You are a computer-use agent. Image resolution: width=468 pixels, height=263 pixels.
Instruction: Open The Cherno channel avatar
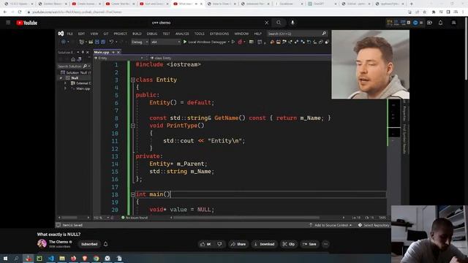(x=42, y=244)
